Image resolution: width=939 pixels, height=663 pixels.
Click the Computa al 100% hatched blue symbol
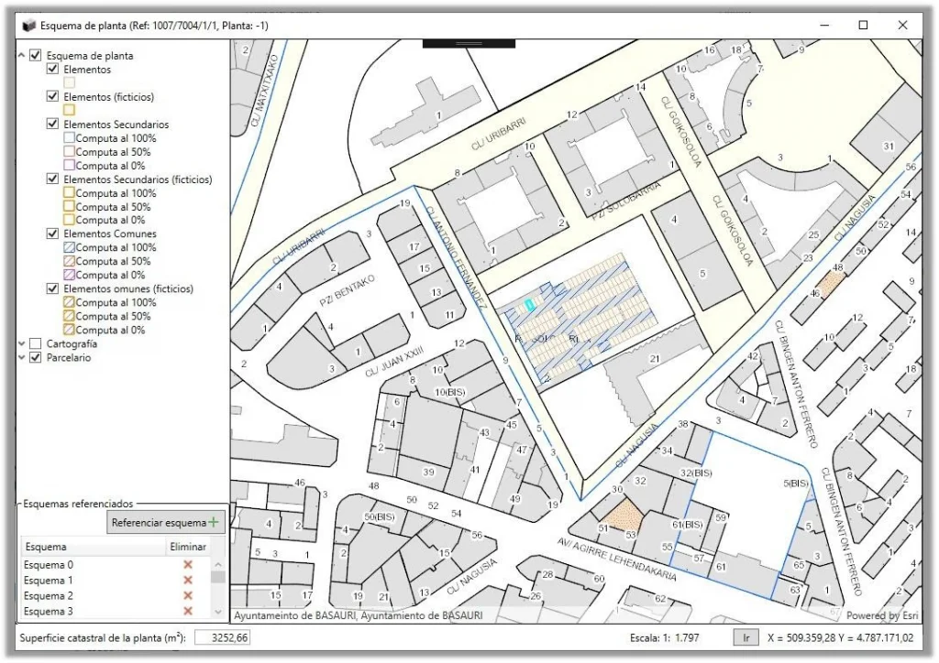(x=69, y=247)
